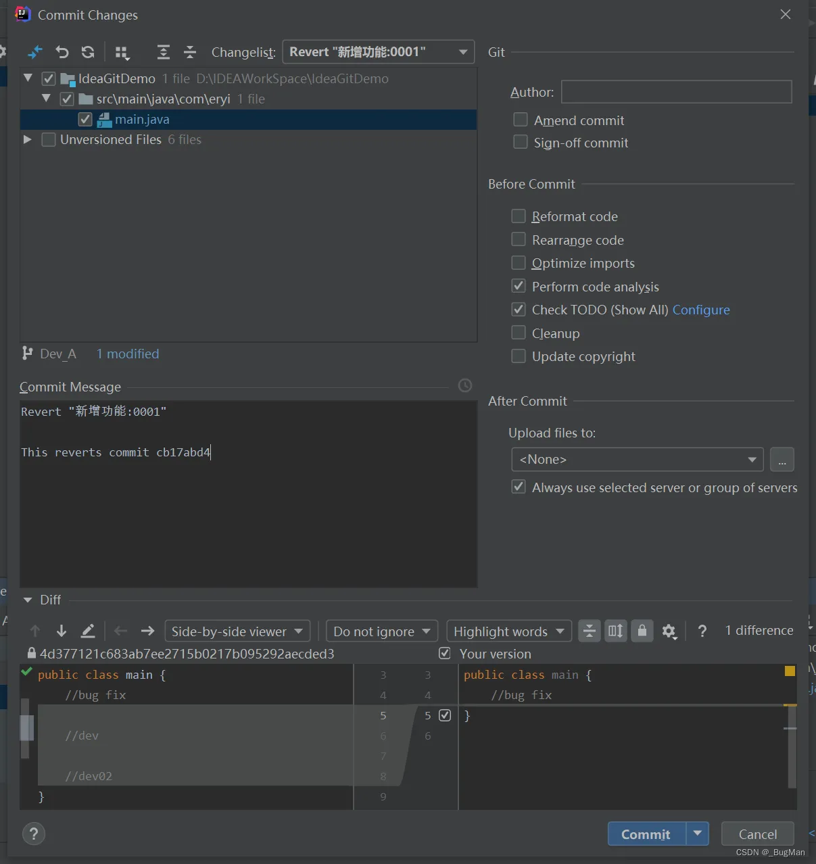Click the Show Diff toolbar icon
Screen dimensions: 816x864
(35, 52)
